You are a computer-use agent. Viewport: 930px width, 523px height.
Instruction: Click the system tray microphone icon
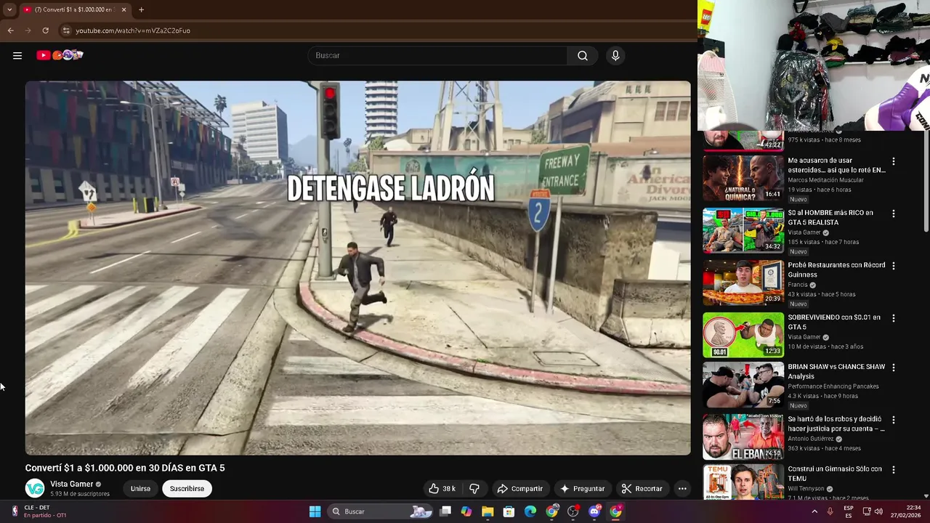(x=830, y=511)
